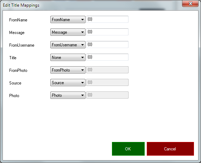The width and height of the screenshot is (201, 163).
Task: Focus the Message format text field
Action: pos(107,32)
